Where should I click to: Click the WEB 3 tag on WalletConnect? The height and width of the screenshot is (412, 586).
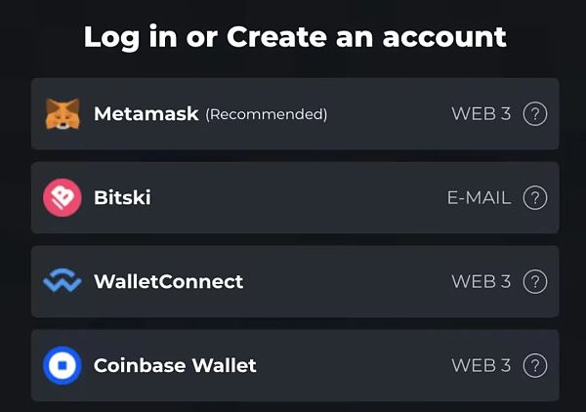click(481, 282)
